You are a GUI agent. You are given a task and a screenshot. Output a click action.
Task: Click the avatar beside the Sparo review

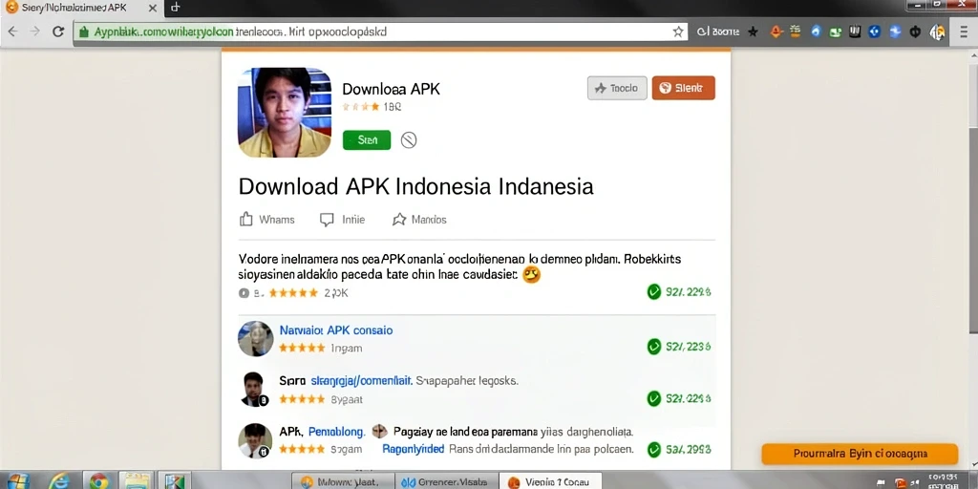click(x=254, y=390)
